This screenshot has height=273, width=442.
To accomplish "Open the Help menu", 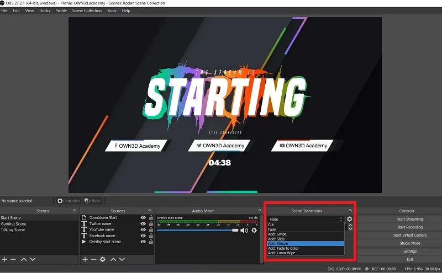I will (126, 10).
